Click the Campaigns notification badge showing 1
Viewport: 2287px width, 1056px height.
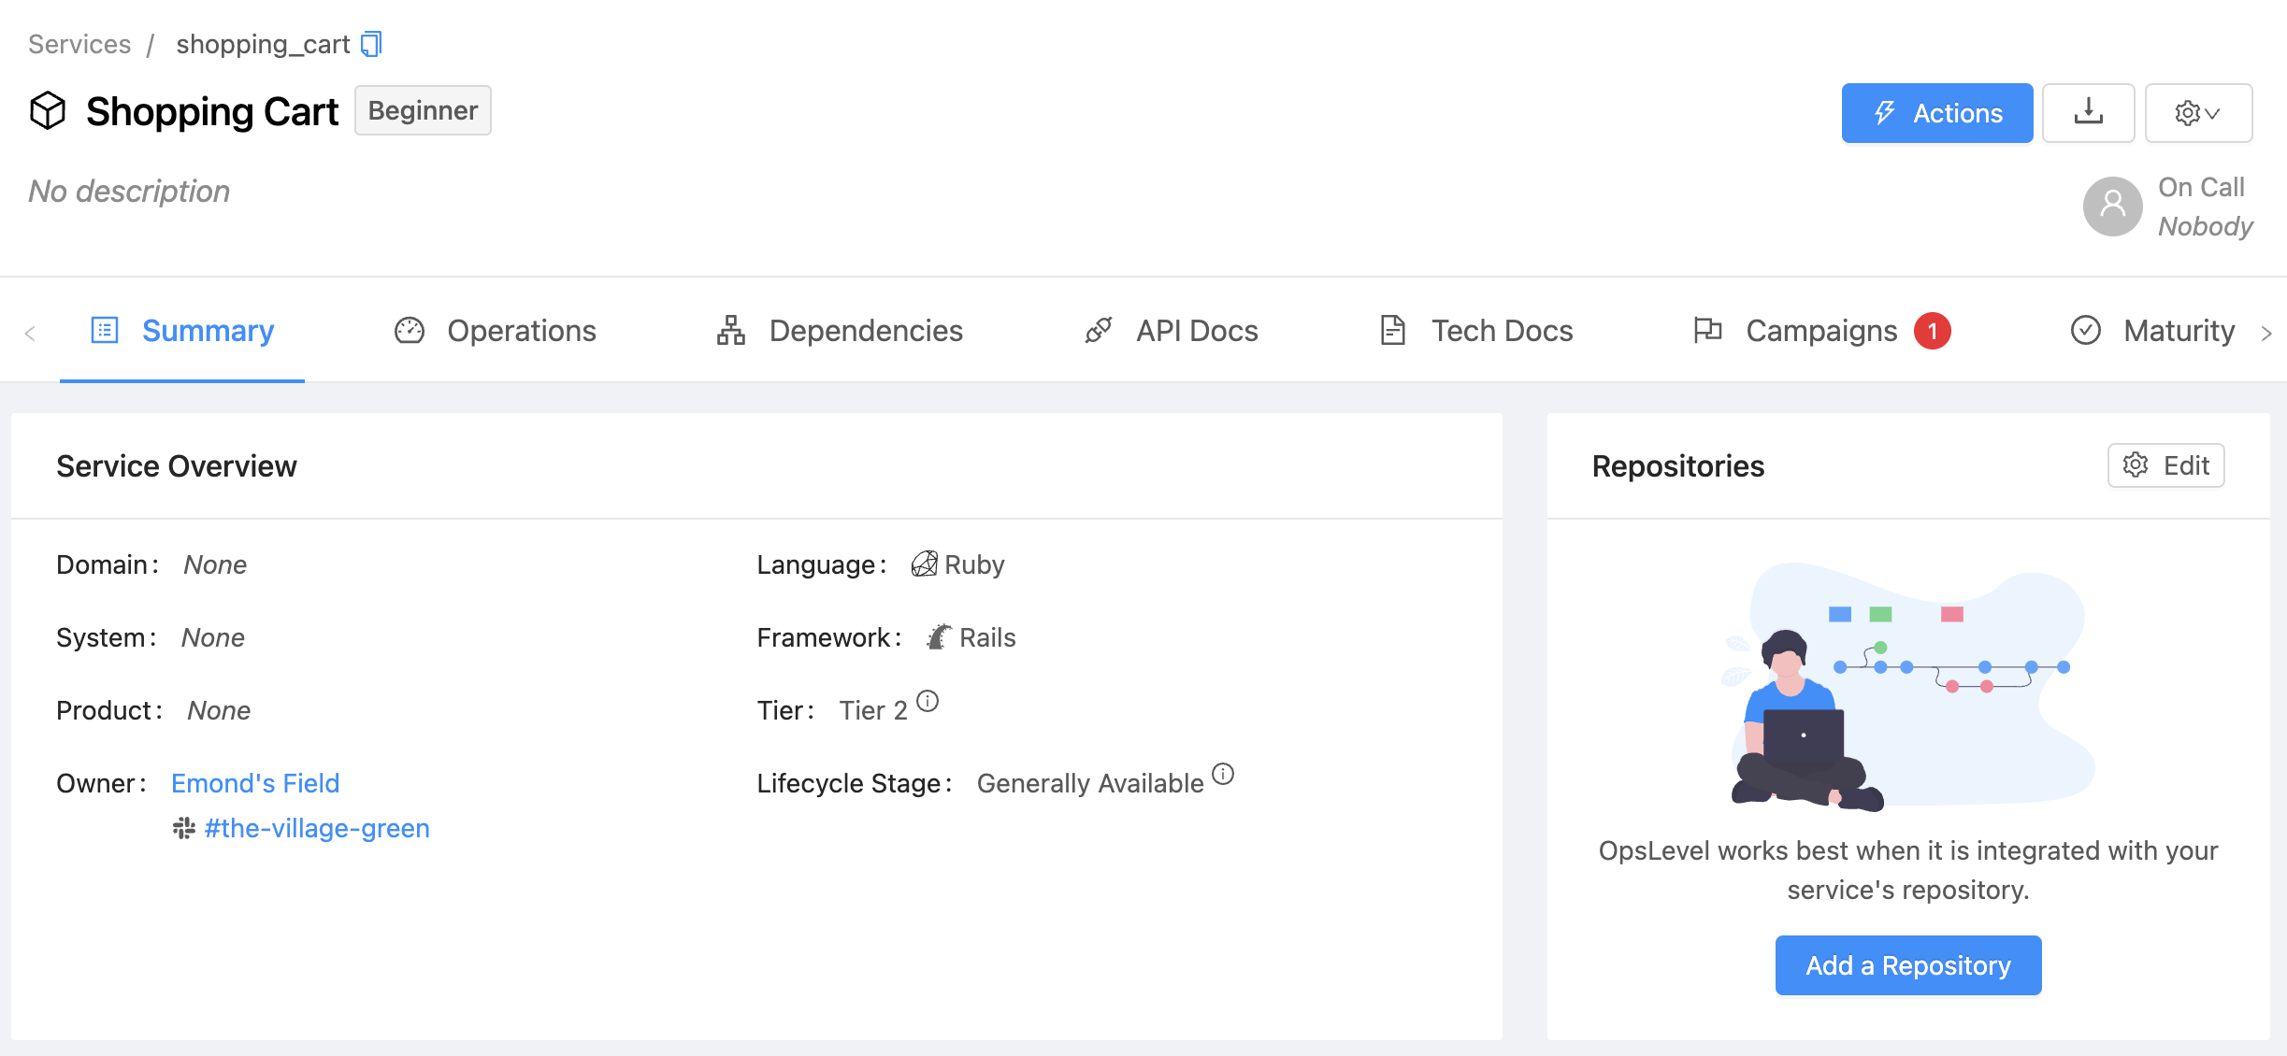pos(1932,331)
